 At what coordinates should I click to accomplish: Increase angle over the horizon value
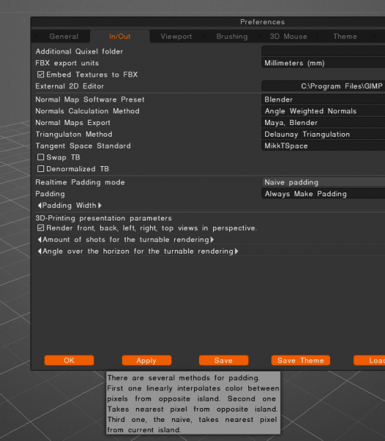point(237,251)
